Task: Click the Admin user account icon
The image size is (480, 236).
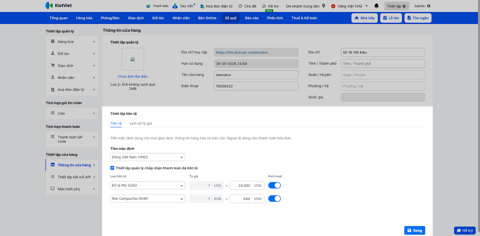Action: tap(428, 6)
